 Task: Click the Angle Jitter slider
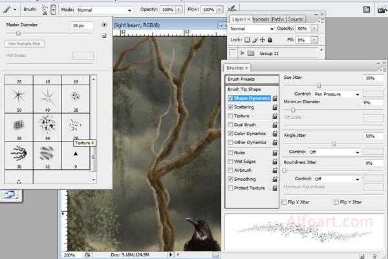(x=334, y=143)
